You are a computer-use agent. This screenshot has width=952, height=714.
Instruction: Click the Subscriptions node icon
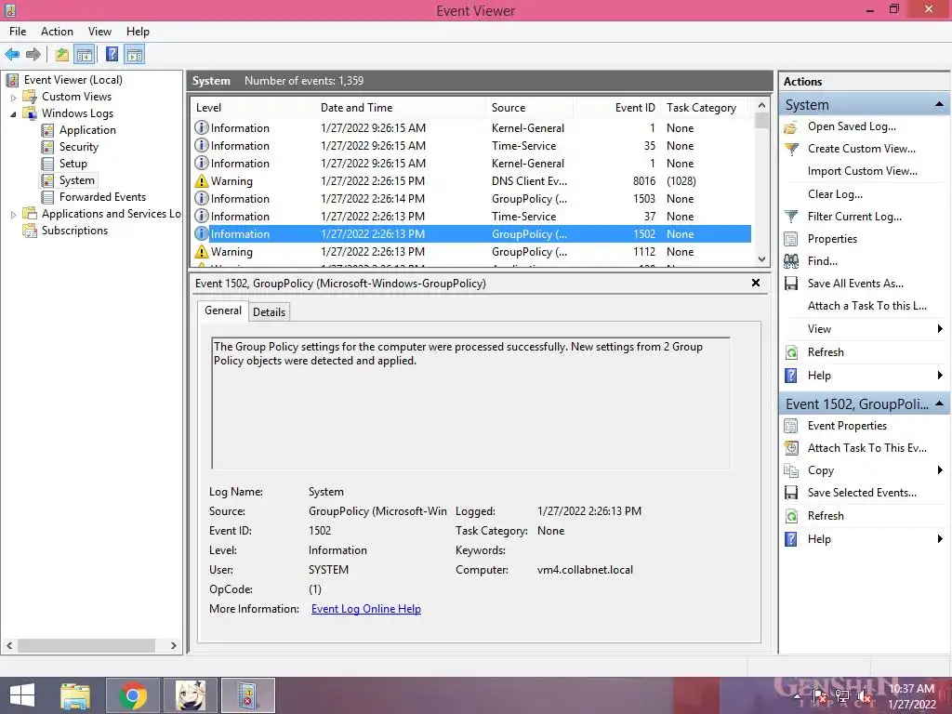30,231
